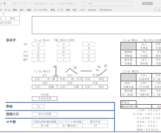
Task: Select the No. cell containing 29
Action: (38, 44)
